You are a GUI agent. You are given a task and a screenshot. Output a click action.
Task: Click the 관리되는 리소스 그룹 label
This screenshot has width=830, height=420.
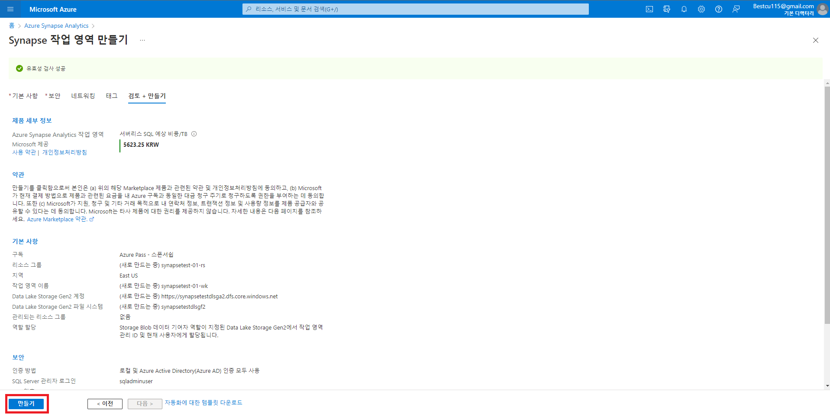coord(39,317)
